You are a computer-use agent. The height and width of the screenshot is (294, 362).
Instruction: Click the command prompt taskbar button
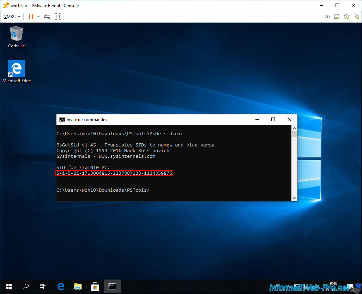click(x=112, y=286)
